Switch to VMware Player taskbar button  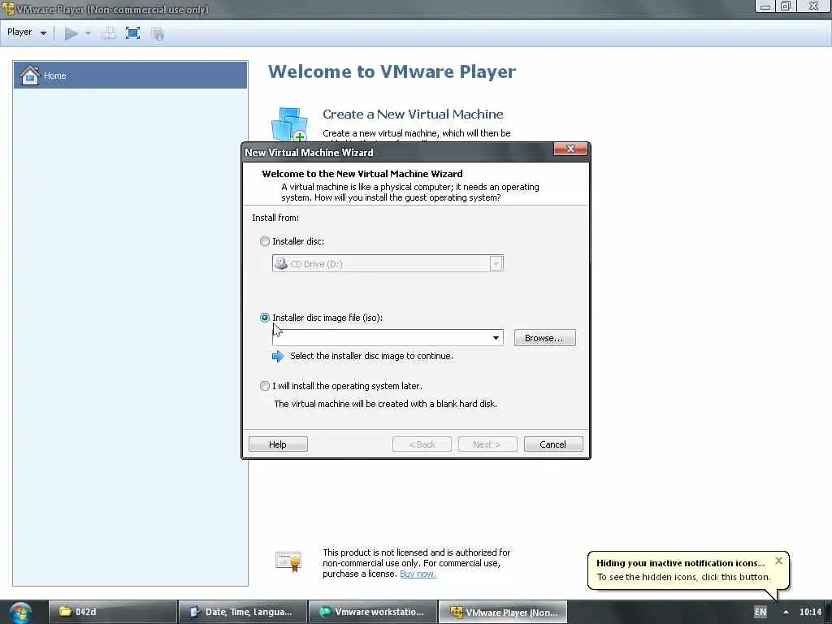(x=502, y=612)
